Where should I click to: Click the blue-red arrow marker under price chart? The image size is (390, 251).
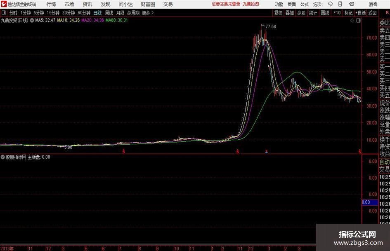(266, 151)
